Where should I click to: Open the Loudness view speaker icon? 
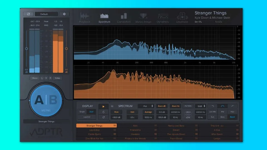point(182,16)
